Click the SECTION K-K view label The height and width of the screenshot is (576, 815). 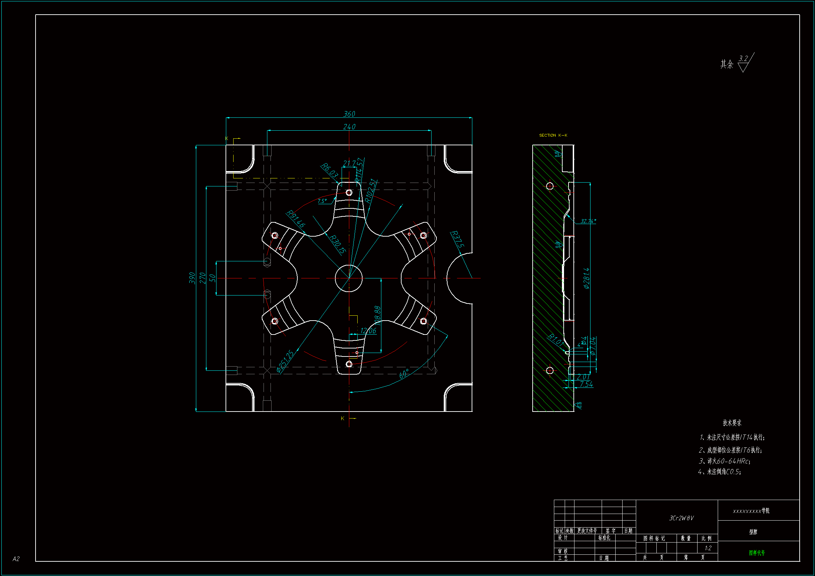(x=553, y=135)
